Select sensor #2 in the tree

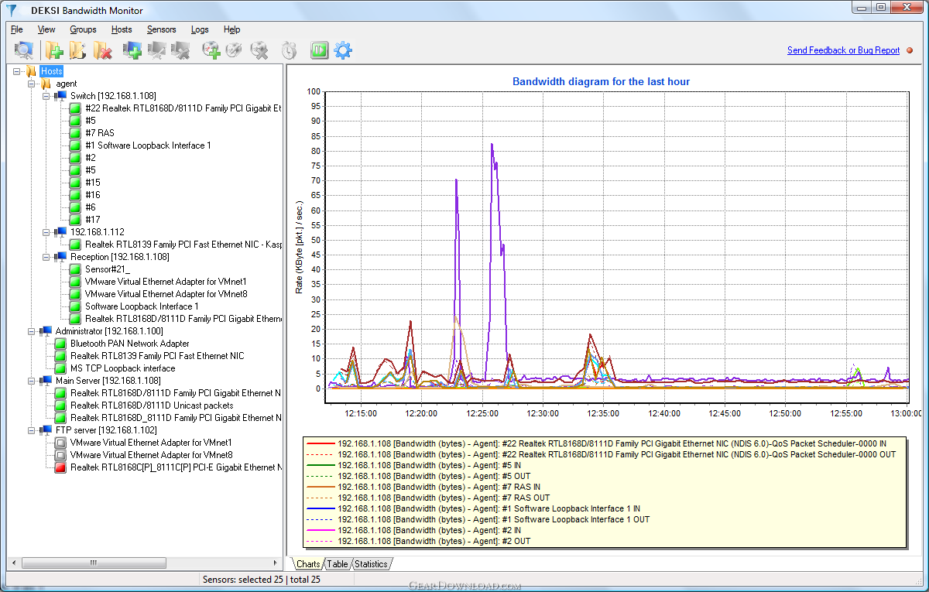[x=91, y=158]
